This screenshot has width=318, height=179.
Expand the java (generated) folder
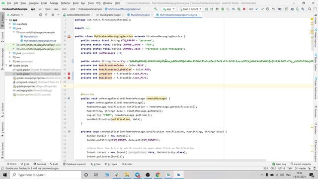10,53
